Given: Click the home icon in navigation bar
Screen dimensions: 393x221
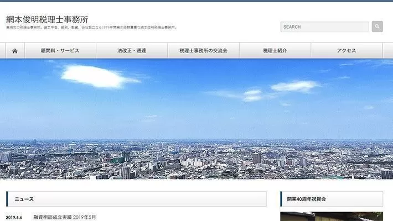Looking at the screenshot, I should pyautogui.click(x=14, y=51).
